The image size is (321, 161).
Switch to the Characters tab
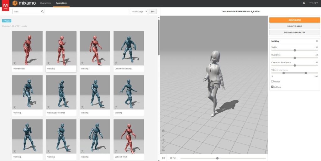tap(45, 3)
